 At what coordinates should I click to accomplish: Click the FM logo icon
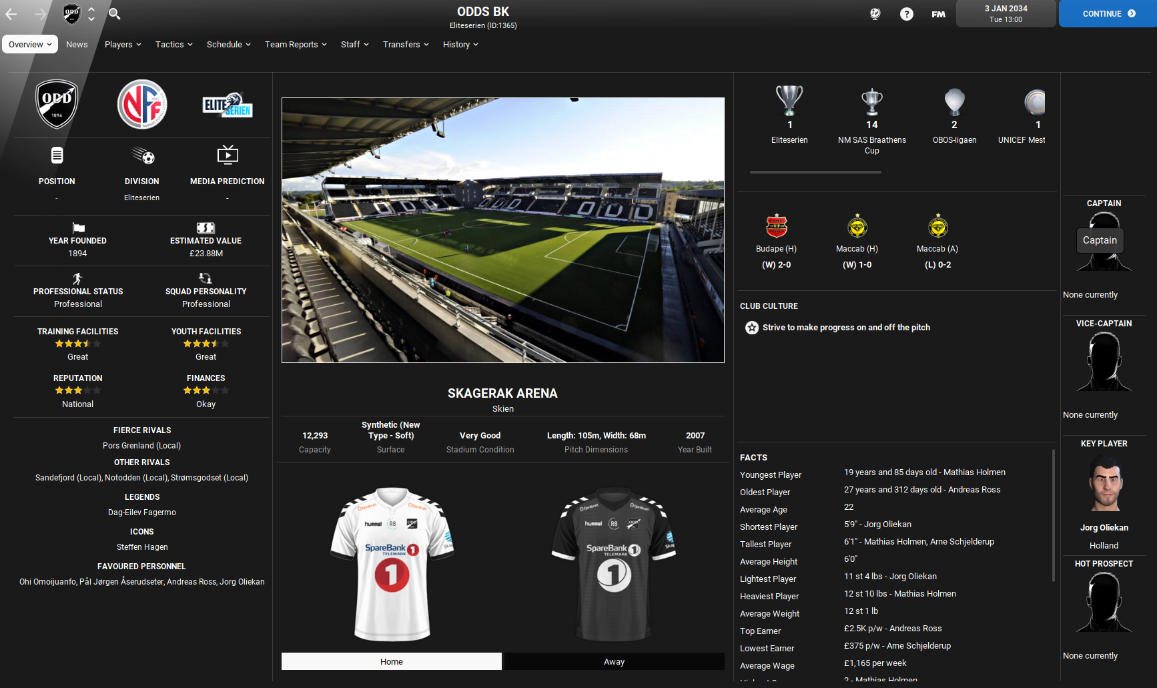click(938, 13)
